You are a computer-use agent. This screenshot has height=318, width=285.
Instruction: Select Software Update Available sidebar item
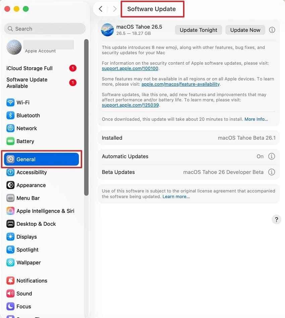[42, 83]
